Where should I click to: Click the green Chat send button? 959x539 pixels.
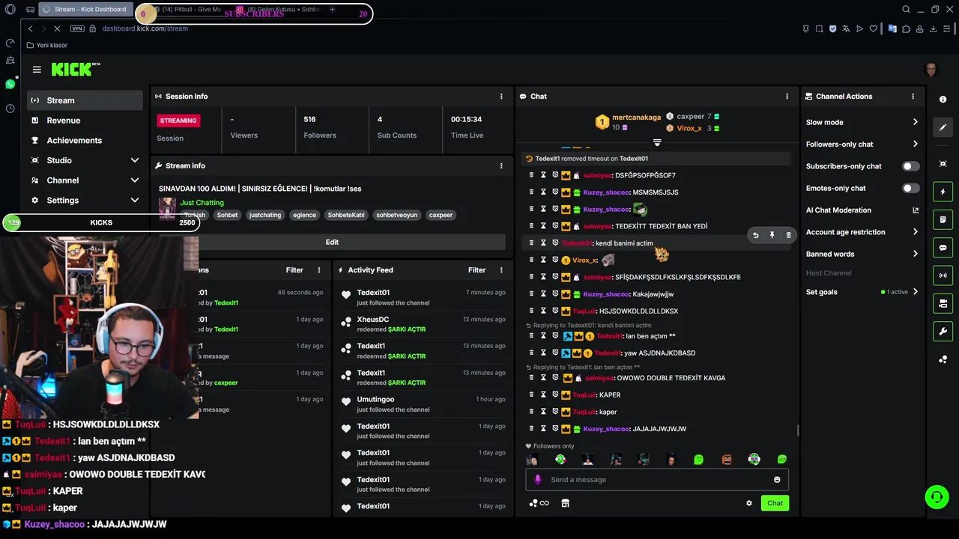775,503
